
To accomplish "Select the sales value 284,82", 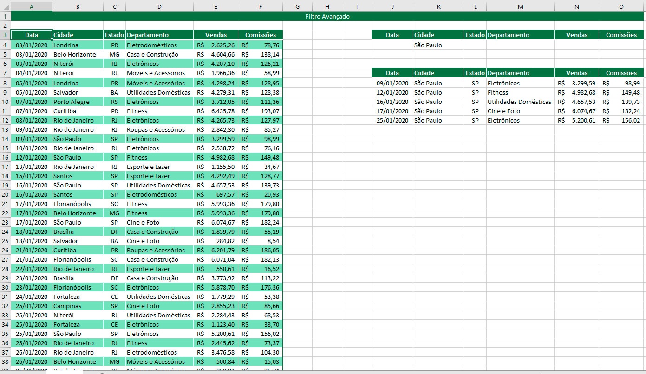I will pos(215,241).
